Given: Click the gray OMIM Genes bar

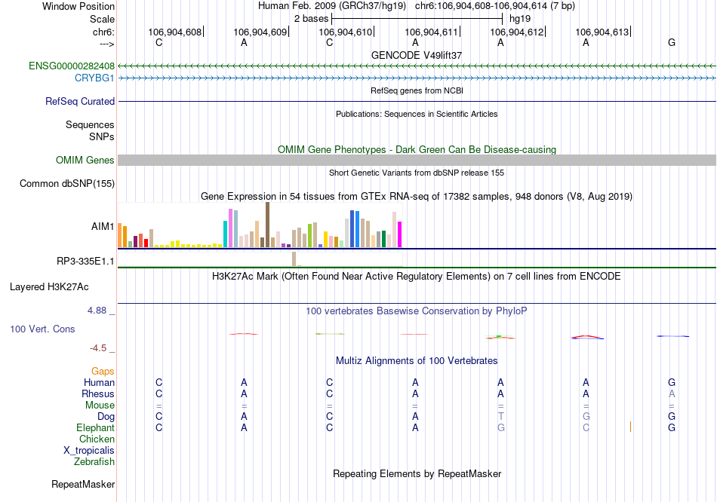Looking at the screenshot, I should click(x=417, y=161).
